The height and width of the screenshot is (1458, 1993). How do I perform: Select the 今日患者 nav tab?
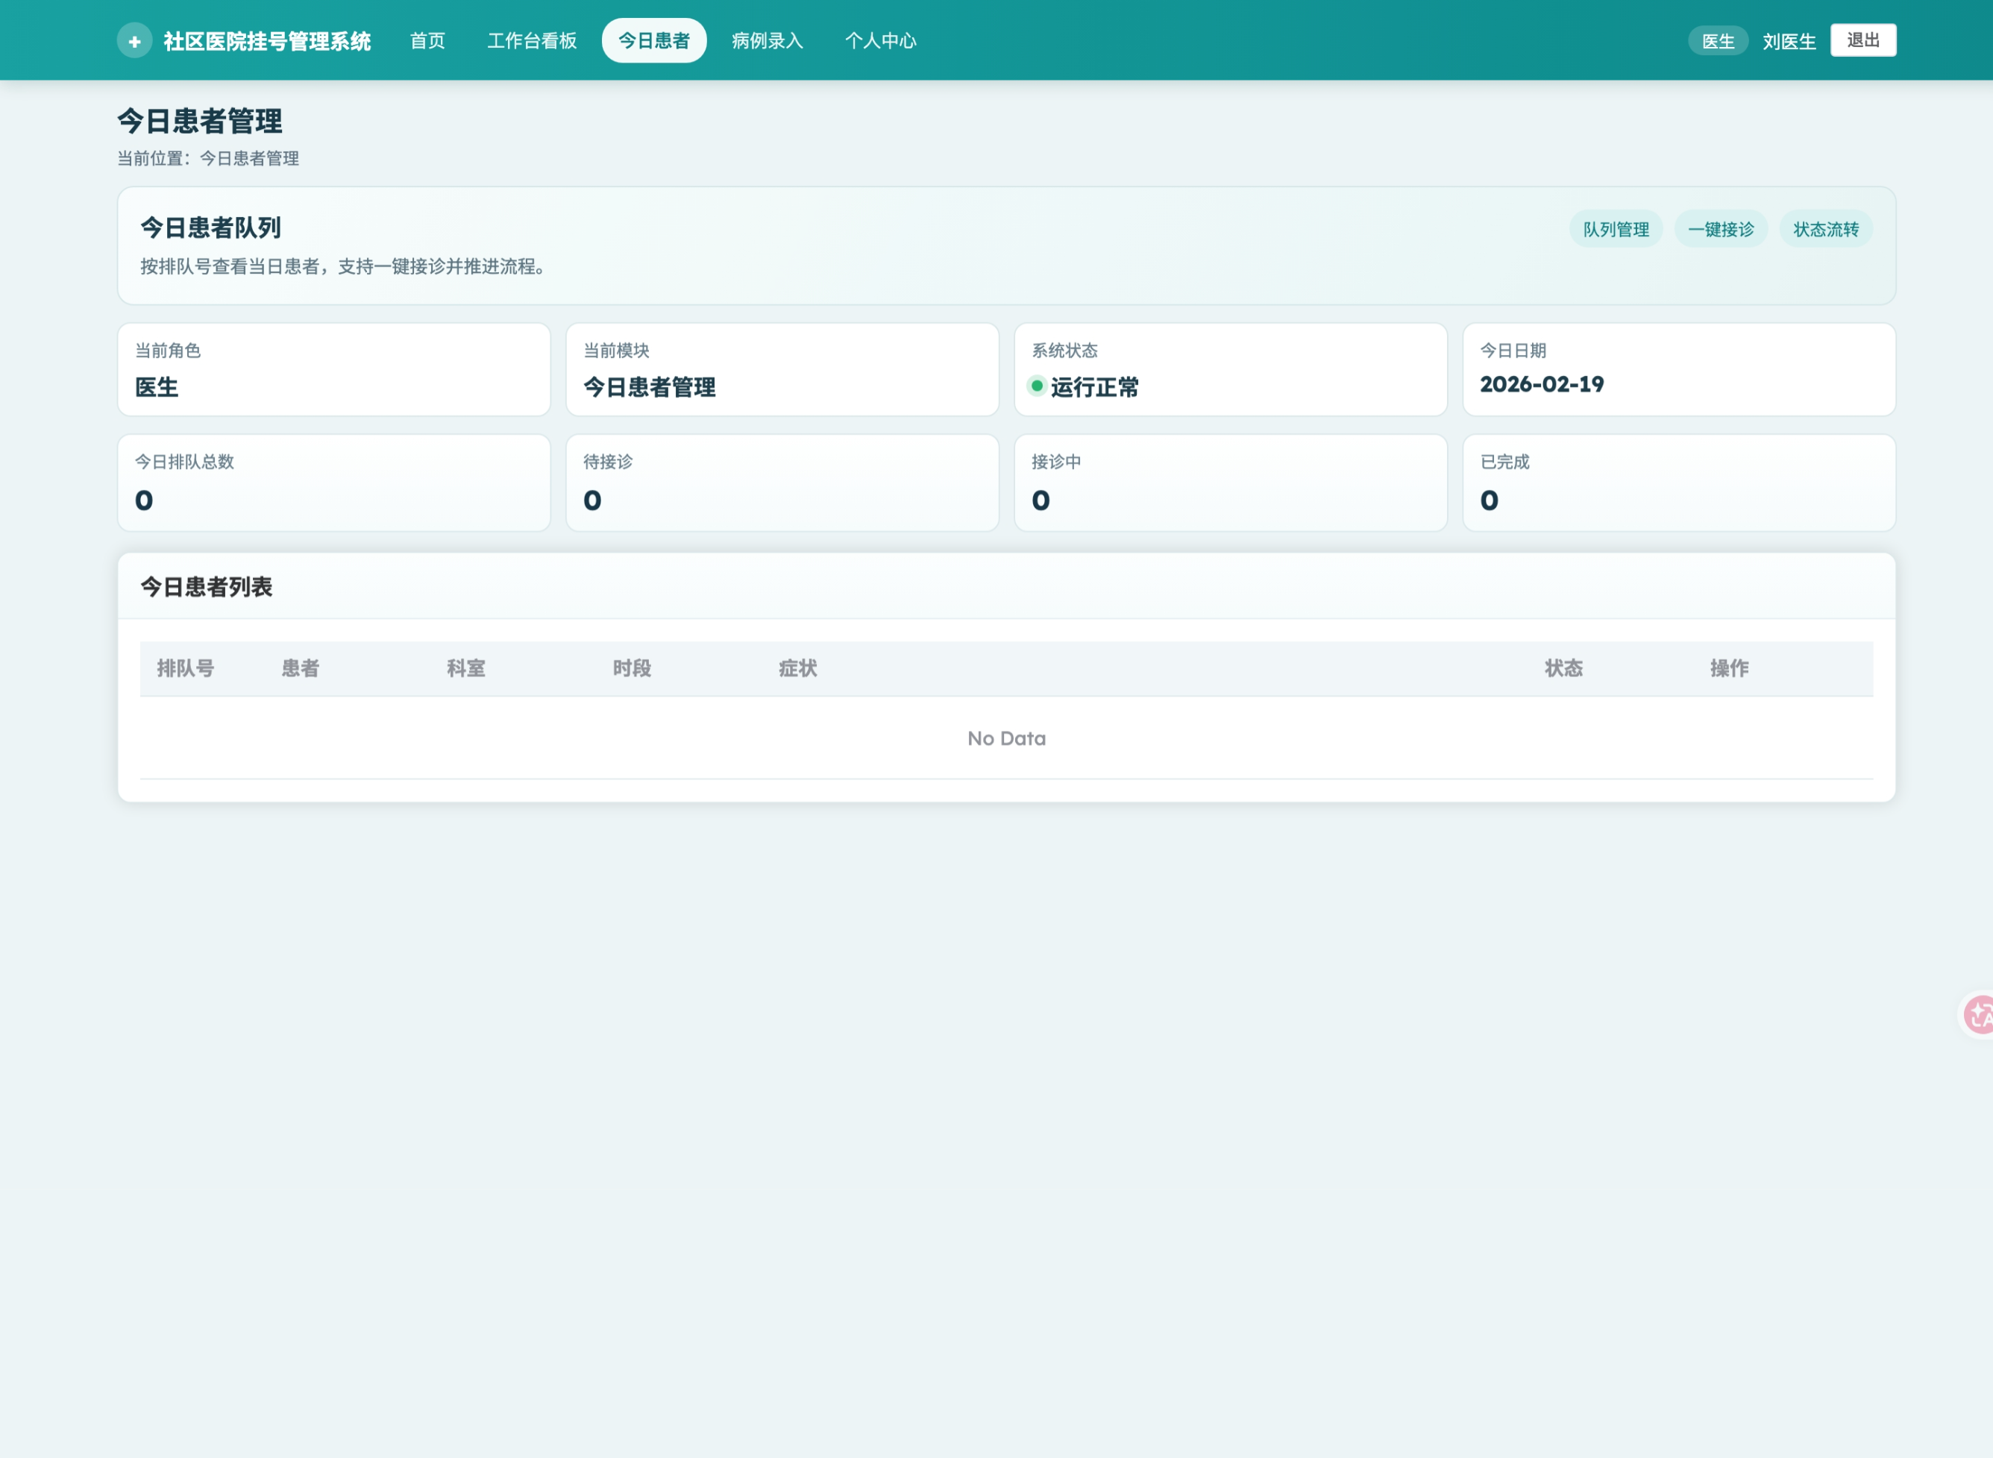point(653,40)
